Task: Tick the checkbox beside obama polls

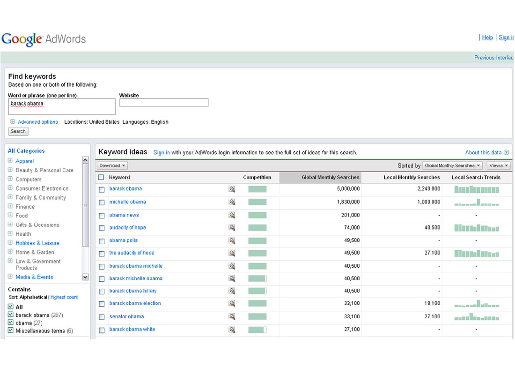Action: [x=102, y=241]
